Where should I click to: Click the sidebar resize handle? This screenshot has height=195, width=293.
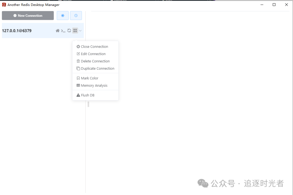click(x=88, y=104)
